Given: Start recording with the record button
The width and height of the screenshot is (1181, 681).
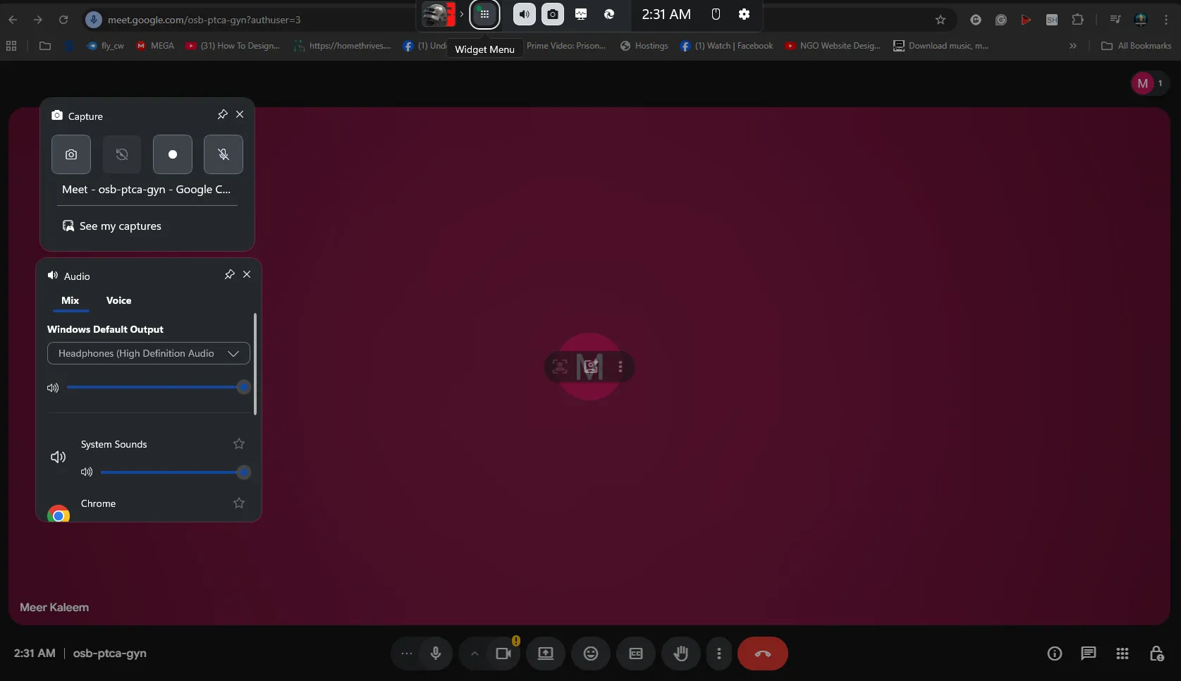Looking at the screenshot, I should (173, 154).
